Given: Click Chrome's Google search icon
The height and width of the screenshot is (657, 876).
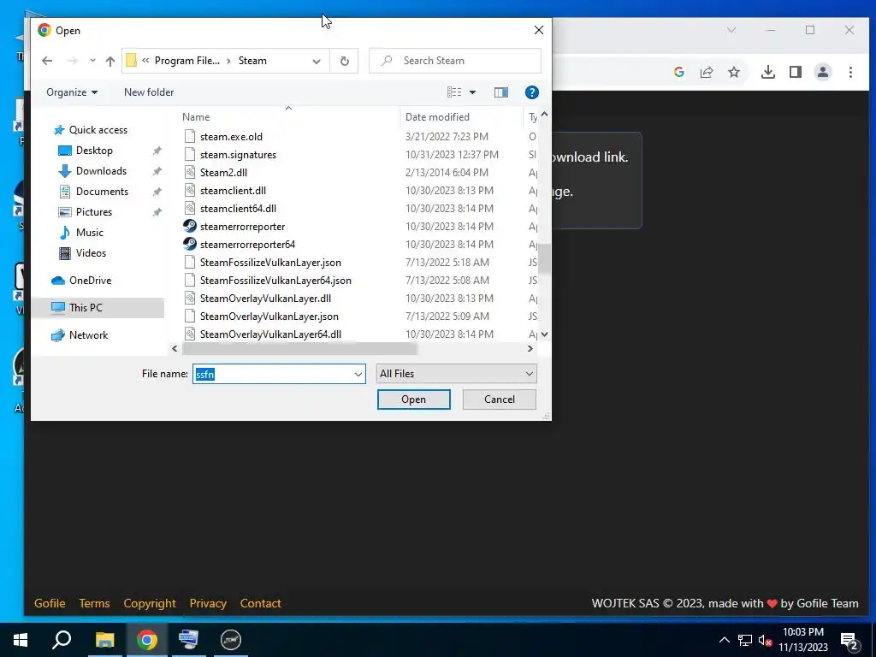Looking at the screenshot, I should tap(678, 72).
